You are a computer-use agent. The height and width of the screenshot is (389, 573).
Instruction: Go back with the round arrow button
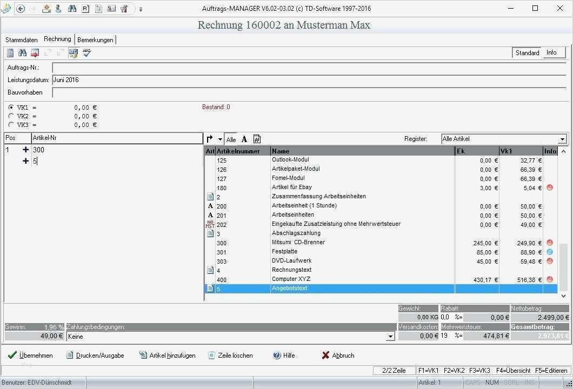point(21,9)
